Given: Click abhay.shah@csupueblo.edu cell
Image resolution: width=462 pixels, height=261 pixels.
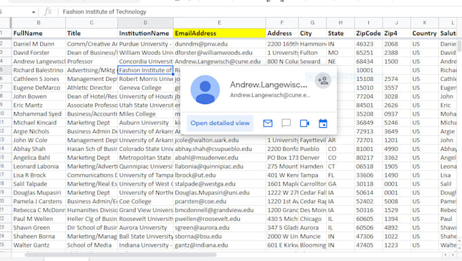Looking at the screenshot, I should tap(219, 149).
